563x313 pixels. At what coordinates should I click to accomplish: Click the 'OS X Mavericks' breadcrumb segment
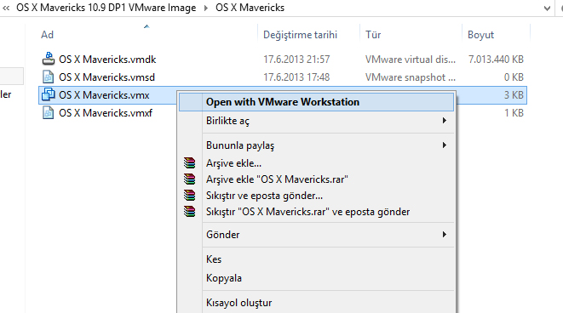pyautogui.click(x=250, y=8)
